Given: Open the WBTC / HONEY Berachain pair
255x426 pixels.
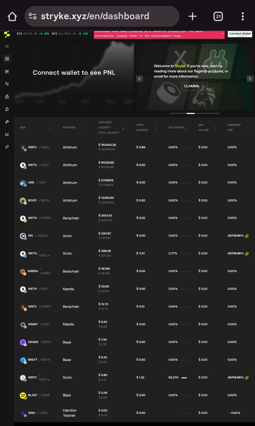Looking at the screenshot, I should click(x=134, y=307).
